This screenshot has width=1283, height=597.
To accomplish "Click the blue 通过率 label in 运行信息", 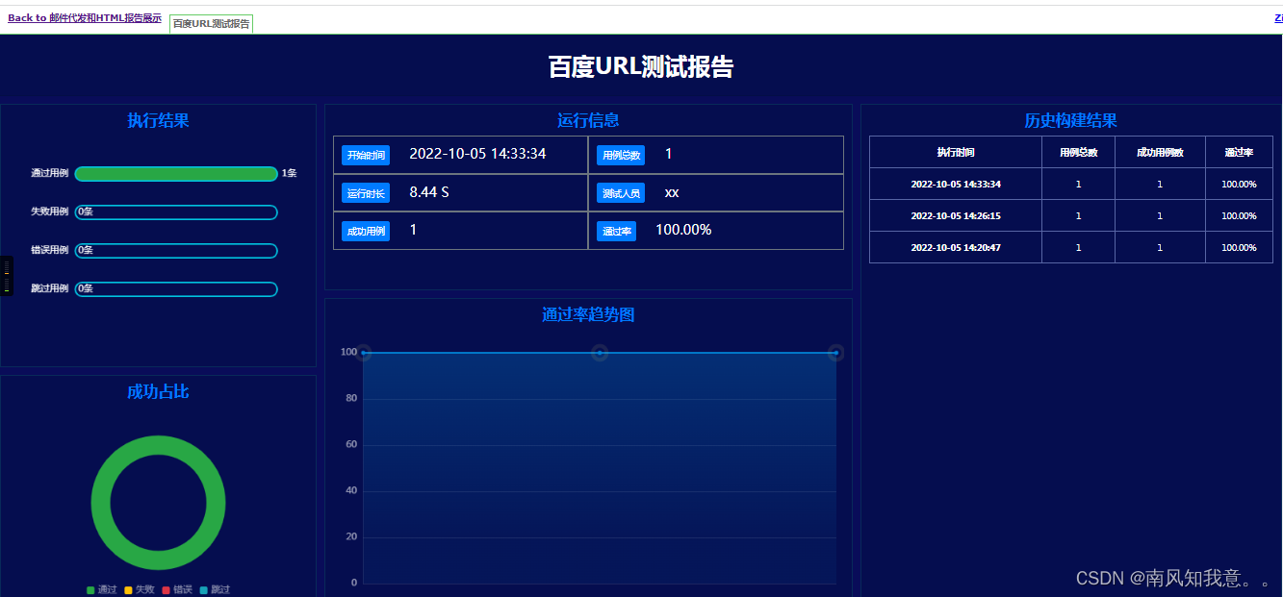I will (x=616, y=231).
